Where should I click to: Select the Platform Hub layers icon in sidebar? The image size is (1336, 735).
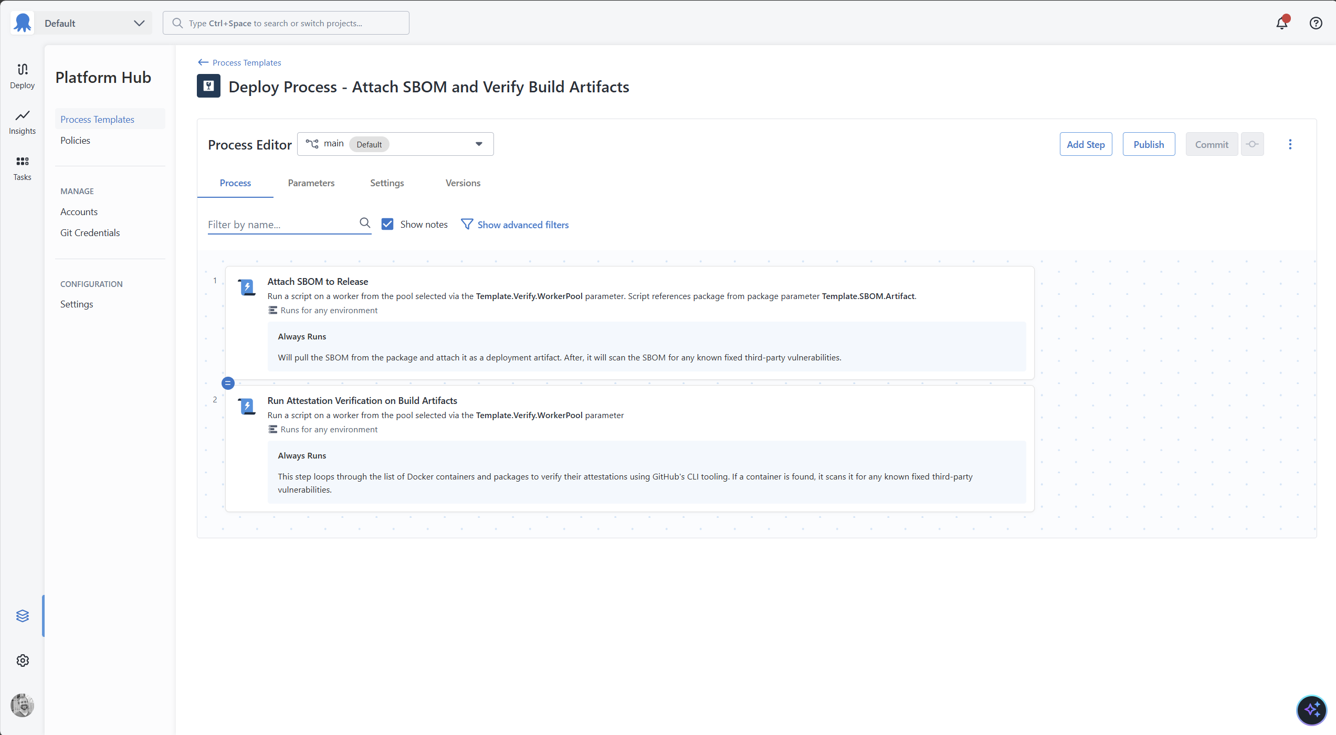[x=22, y=616]
